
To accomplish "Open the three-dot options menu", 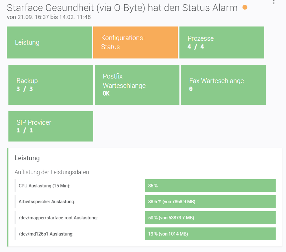I will pos(274,3).
